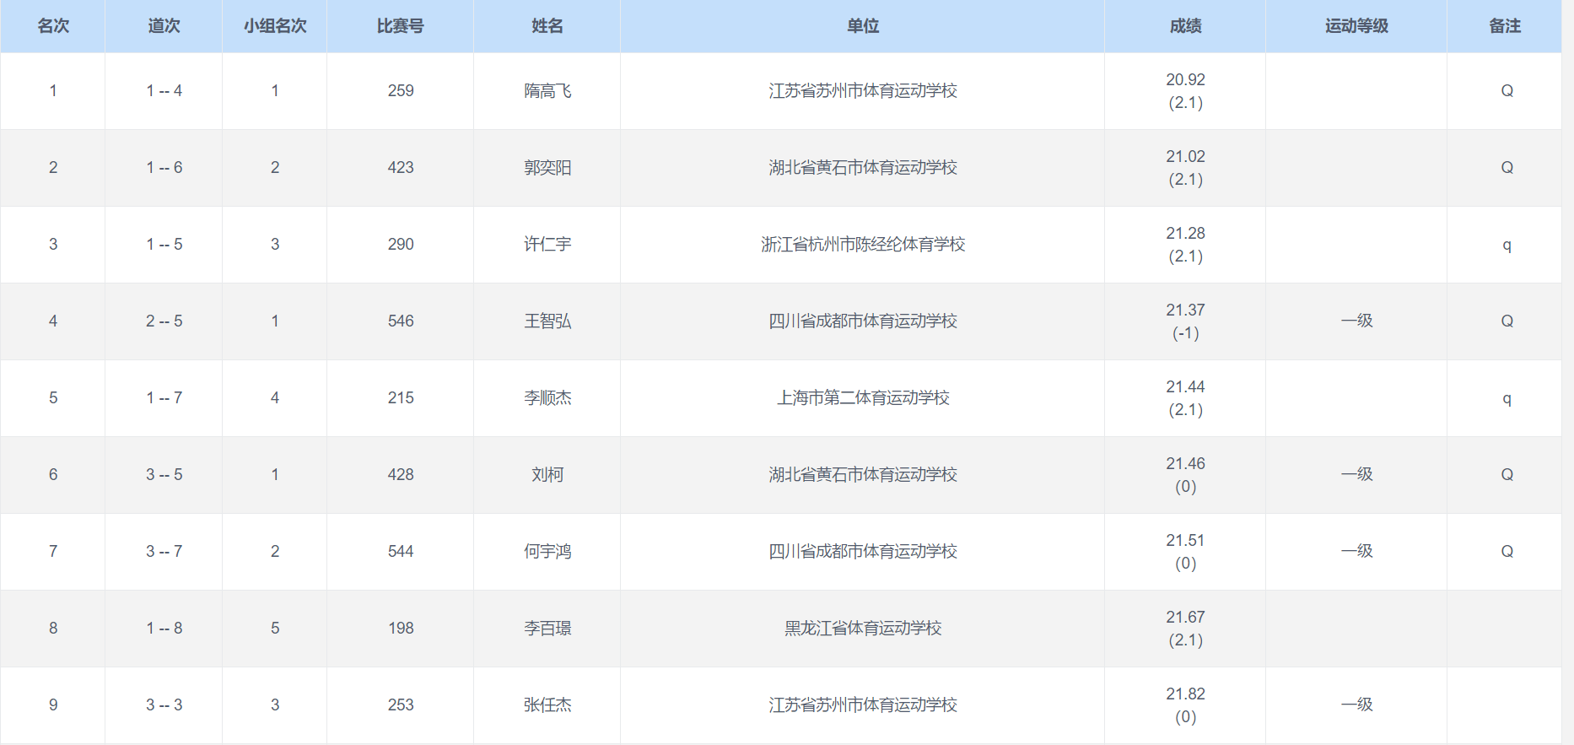Click the 运动等级 column header
The image size is (1574, 745).
coord(1356,26)
